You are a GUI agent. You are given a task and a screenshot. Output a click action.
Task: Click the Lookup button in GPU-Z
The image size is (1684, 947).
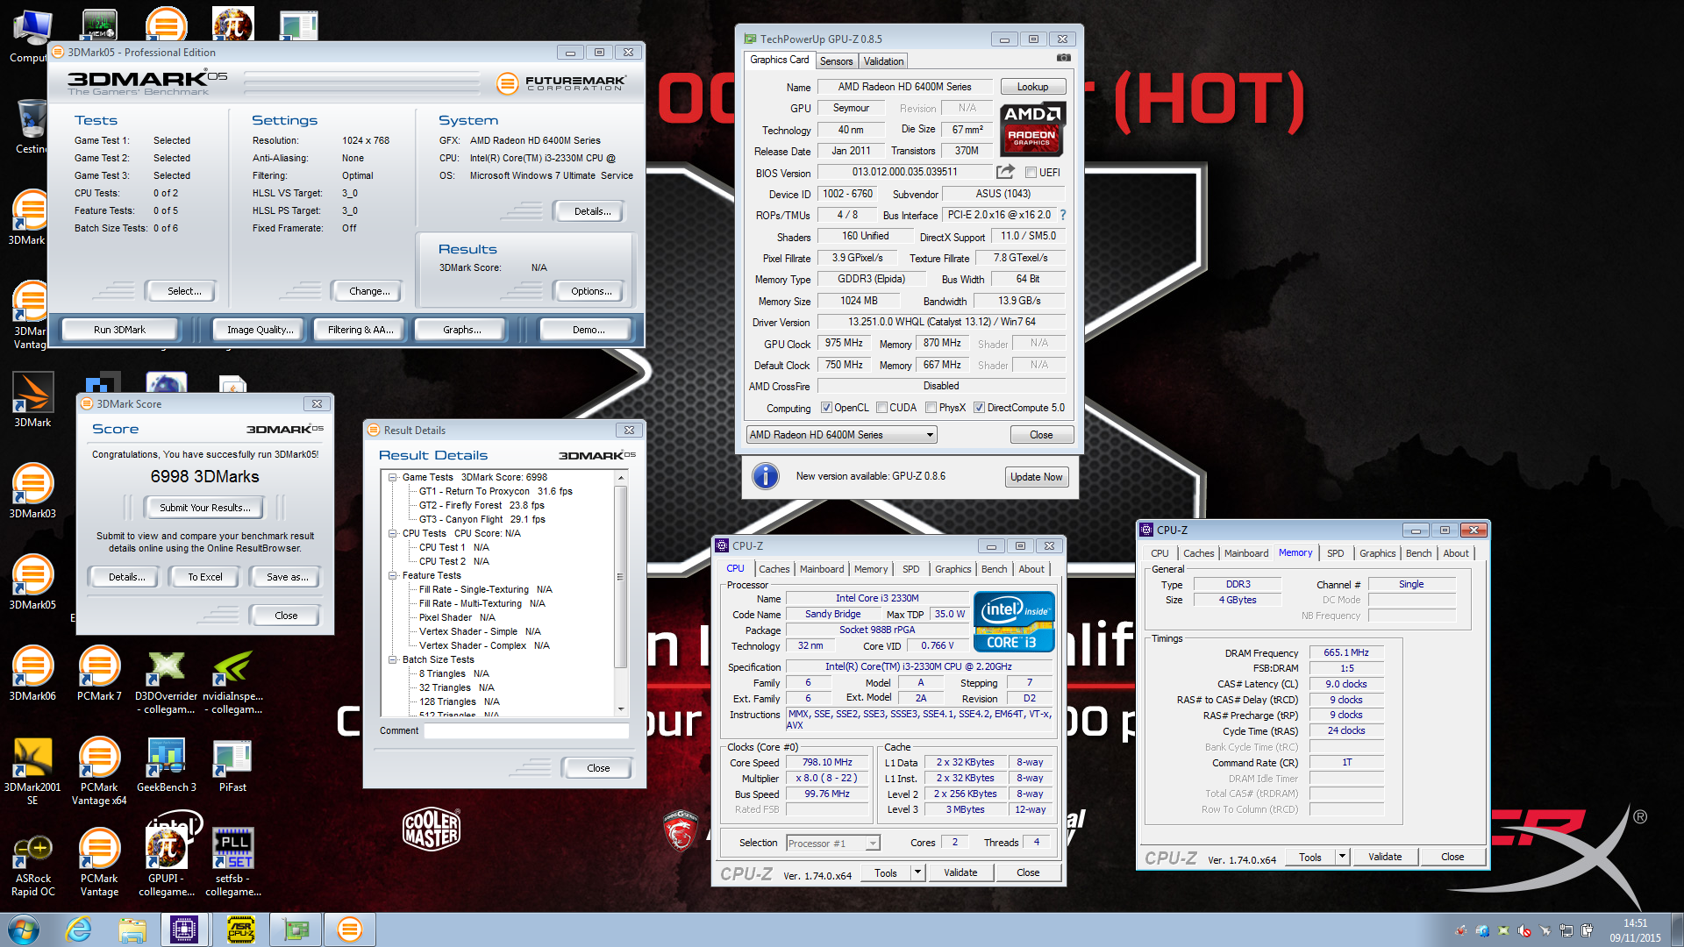click(x=1032, y=87)
